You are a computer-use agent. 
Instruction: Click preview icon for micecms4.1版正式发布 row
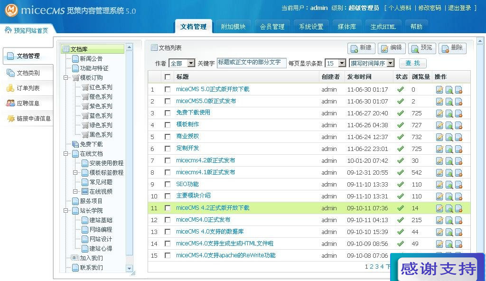[x=449, y=173]
